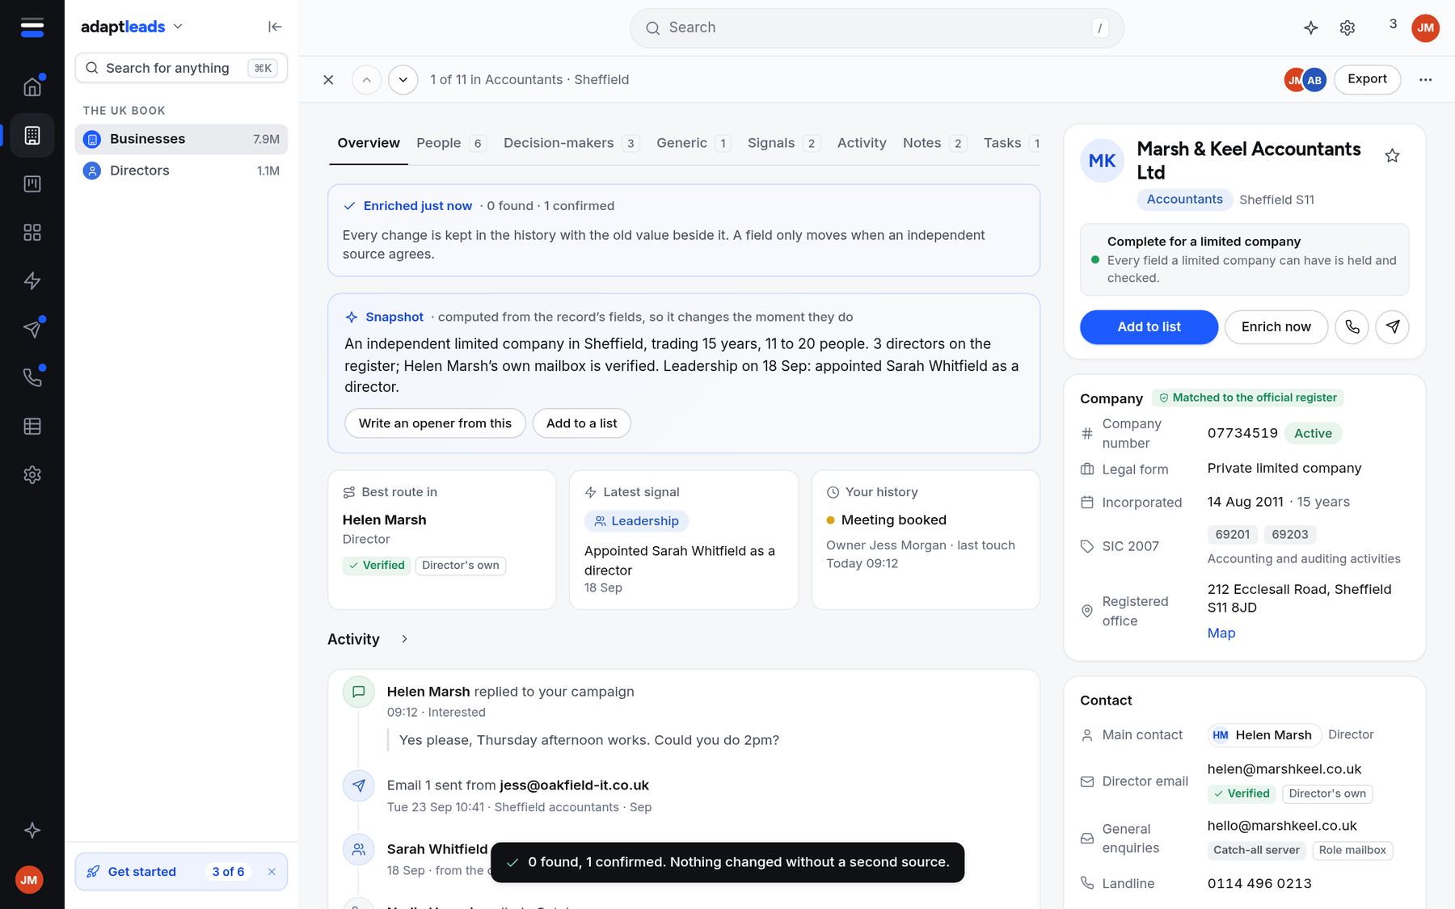This screenshot has height=909, width=1455.
Task: Click the Search for anything box
Action: pyautogui.click(x=181, y=68)
